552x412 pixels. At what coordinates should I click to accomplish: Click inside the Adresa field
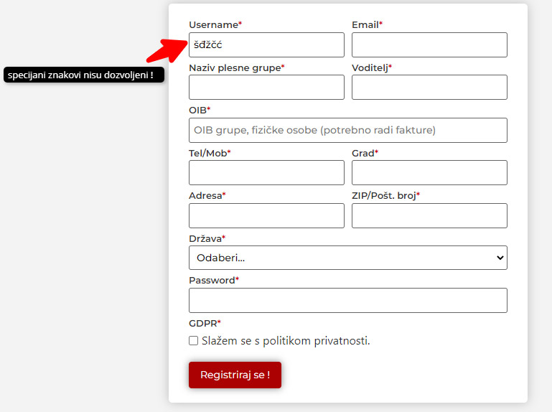(x=266, y=215)
